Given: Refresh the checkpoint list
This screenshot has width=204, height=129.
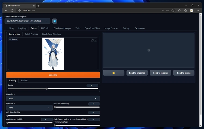Looking at the screenshot, I should pyautogui.click(x=55, y=21).
